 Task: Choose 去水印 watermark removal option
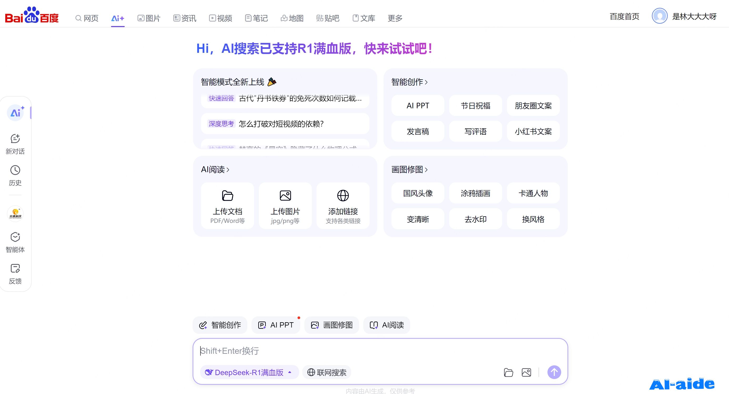475,219
